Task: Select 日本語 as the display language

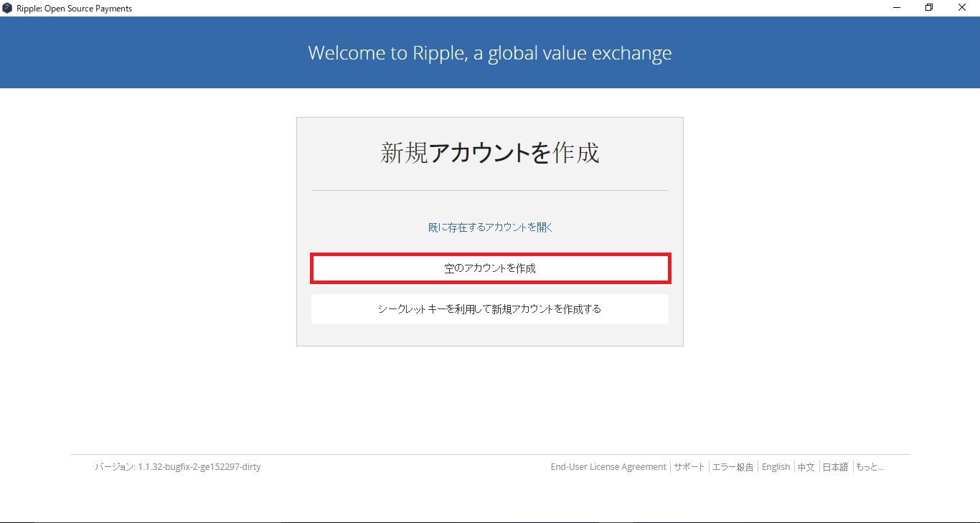Action: (834, 466)
